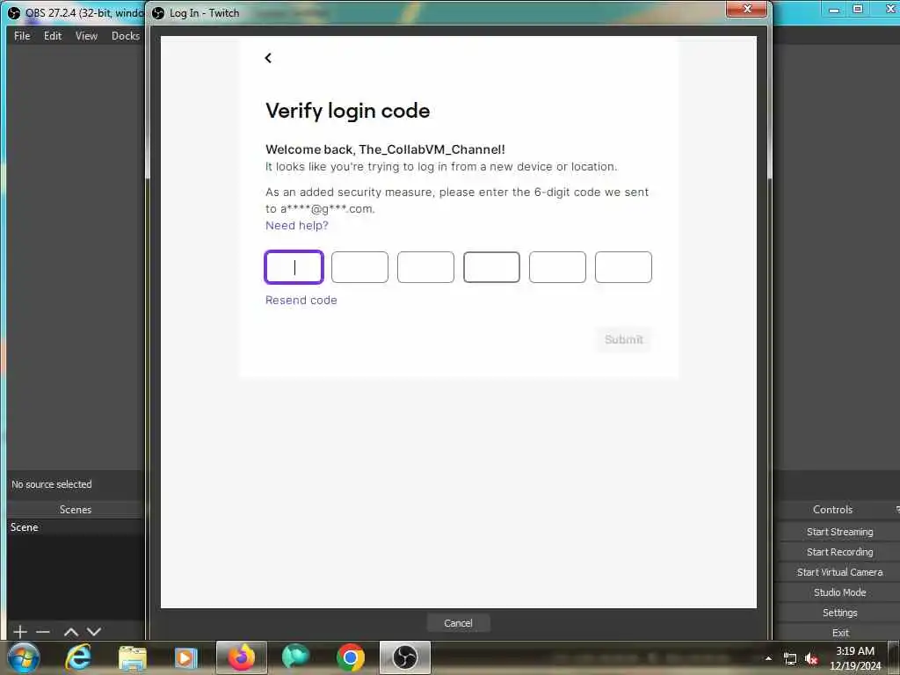
Task: Click the No source selected label
Action: (x=52, y=484)
